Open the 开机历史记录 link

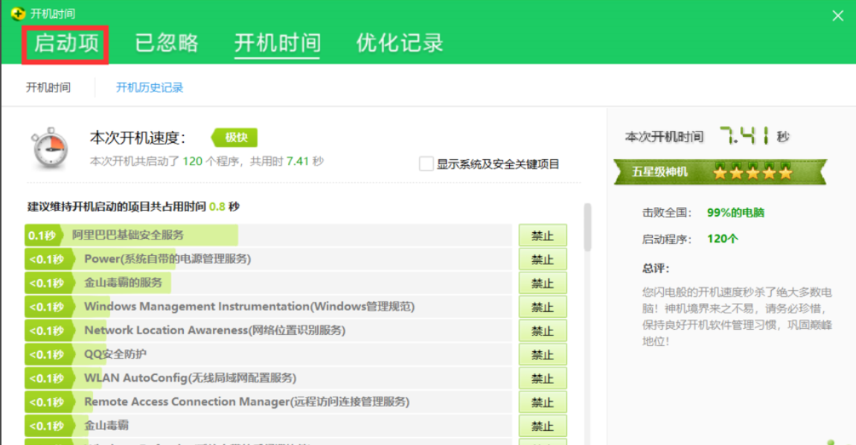(x=149, y=88)
